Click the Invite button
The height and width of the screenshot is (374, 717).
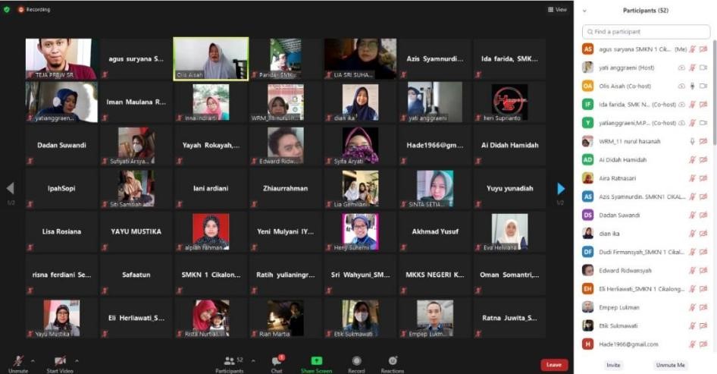click(x=613, y=365)
